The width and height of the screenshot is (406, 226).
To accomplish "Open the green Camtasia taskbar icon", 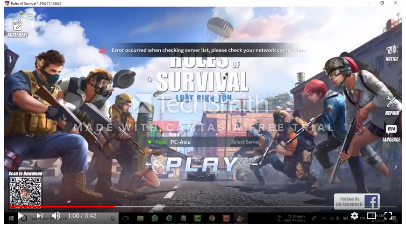I will click(x=198, y=219).
